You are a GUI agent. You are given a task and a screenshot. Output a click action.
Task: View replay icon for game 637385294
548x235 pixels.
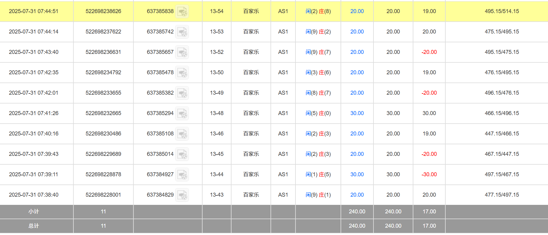tap(182, 114)
